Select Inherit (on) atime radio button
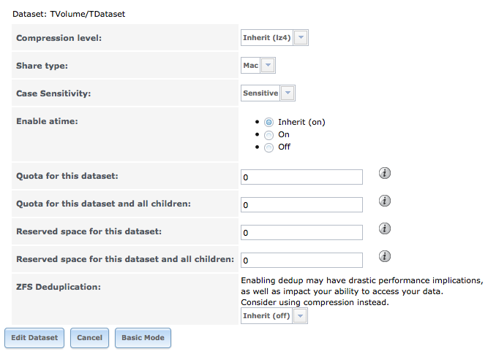The width and height of the screenshot is (488, 354). coord(269,123)
